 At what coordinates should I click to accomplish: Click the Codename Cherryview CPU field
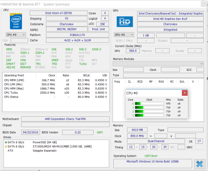pyautogui.click(x=67, y=24)
